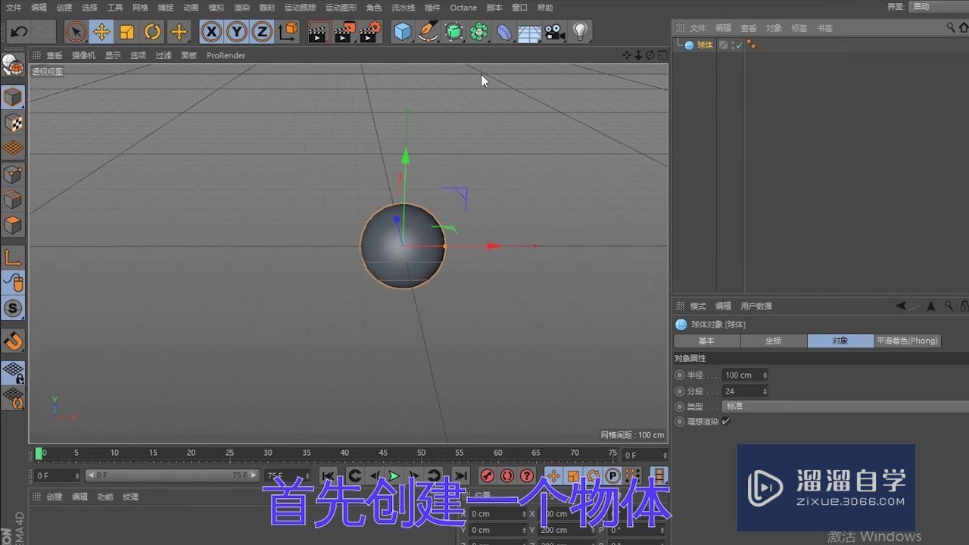This screenshot has height=545, width=969.
Task: Click the record active objects button
Action: [x=488, y=476]
